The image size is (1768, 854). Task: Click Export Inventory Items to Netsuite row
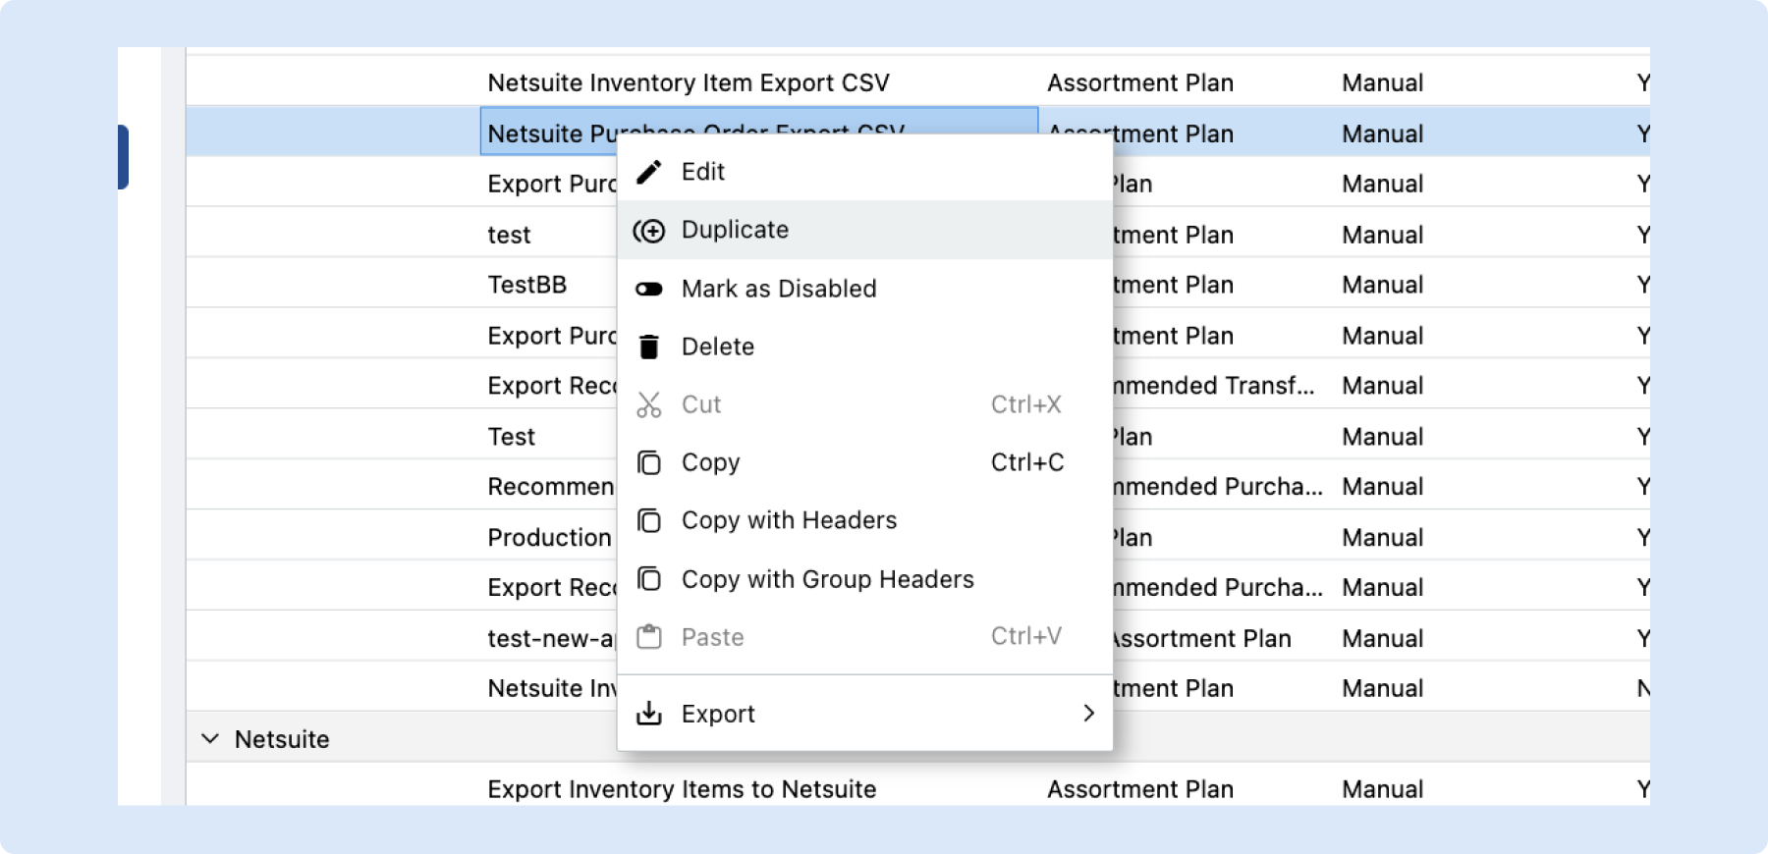681,789
